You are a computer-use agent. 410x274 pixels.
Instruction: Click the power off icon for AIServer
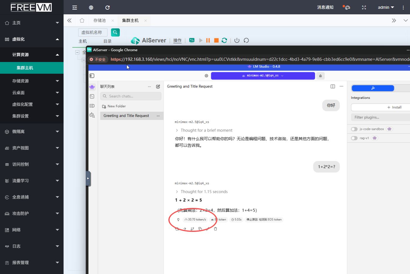(237, 40)
